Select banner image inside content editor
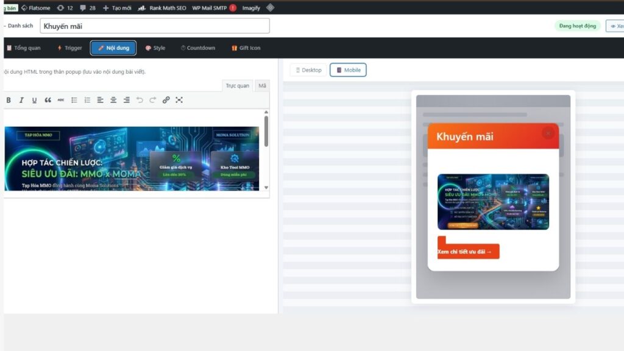 (x=132, y=158)
